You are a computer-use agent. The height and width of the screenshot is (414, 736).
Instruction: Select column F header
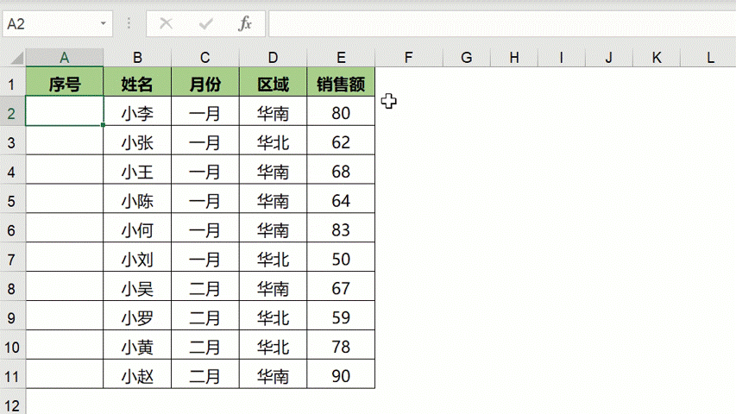tap(408, 58)
